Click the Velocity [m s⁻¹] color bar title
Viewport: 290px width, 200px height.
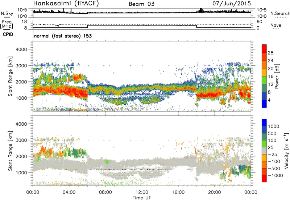[x=286, y=151]
